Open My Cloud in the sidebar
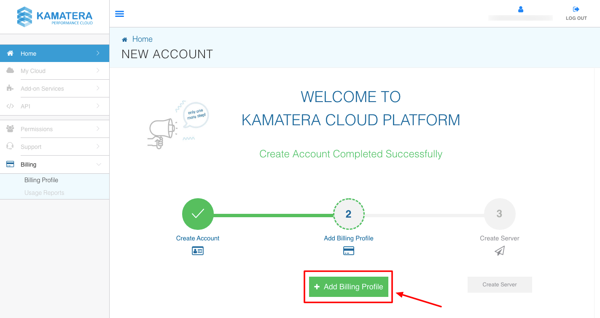 tap(55, 71)
